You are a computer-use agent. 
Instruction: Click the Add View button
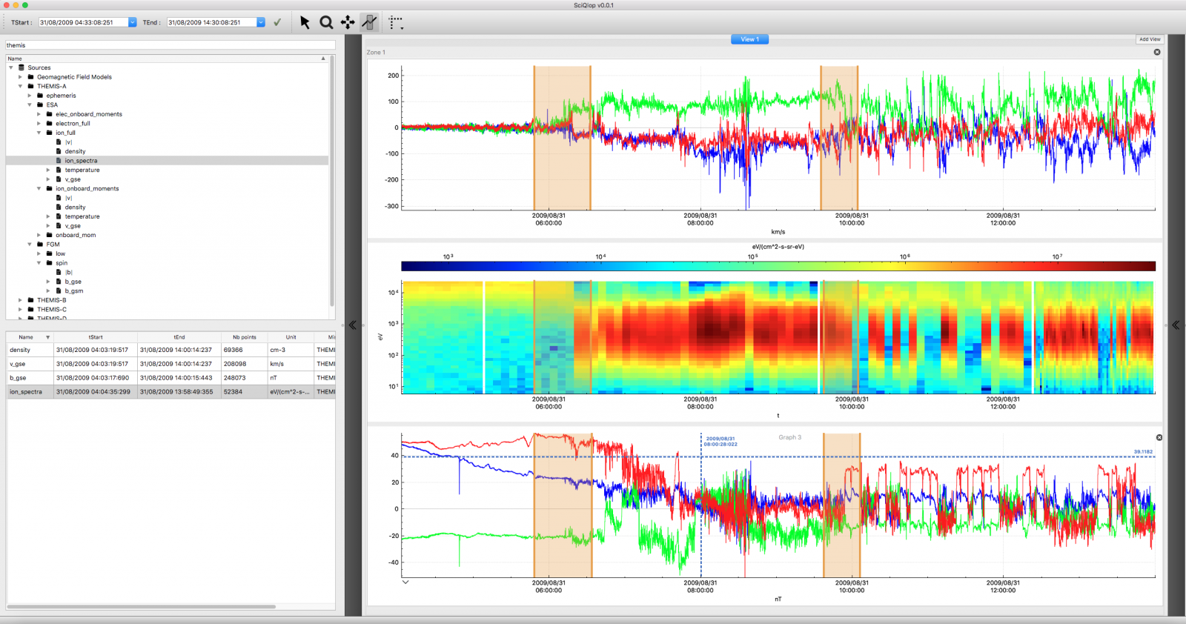(x=1150, y=39)
